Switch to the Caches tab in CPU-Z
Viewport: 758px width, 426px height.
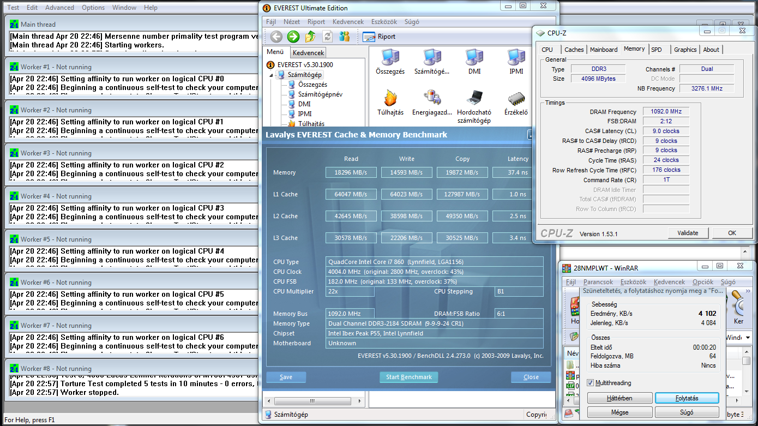(x=574, y=50)
